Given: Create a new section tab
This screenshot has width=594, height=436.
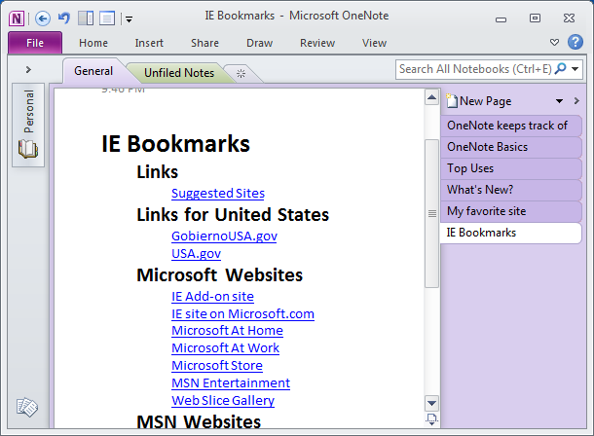Looking at the screenshot, I should (x=241, y=73).
